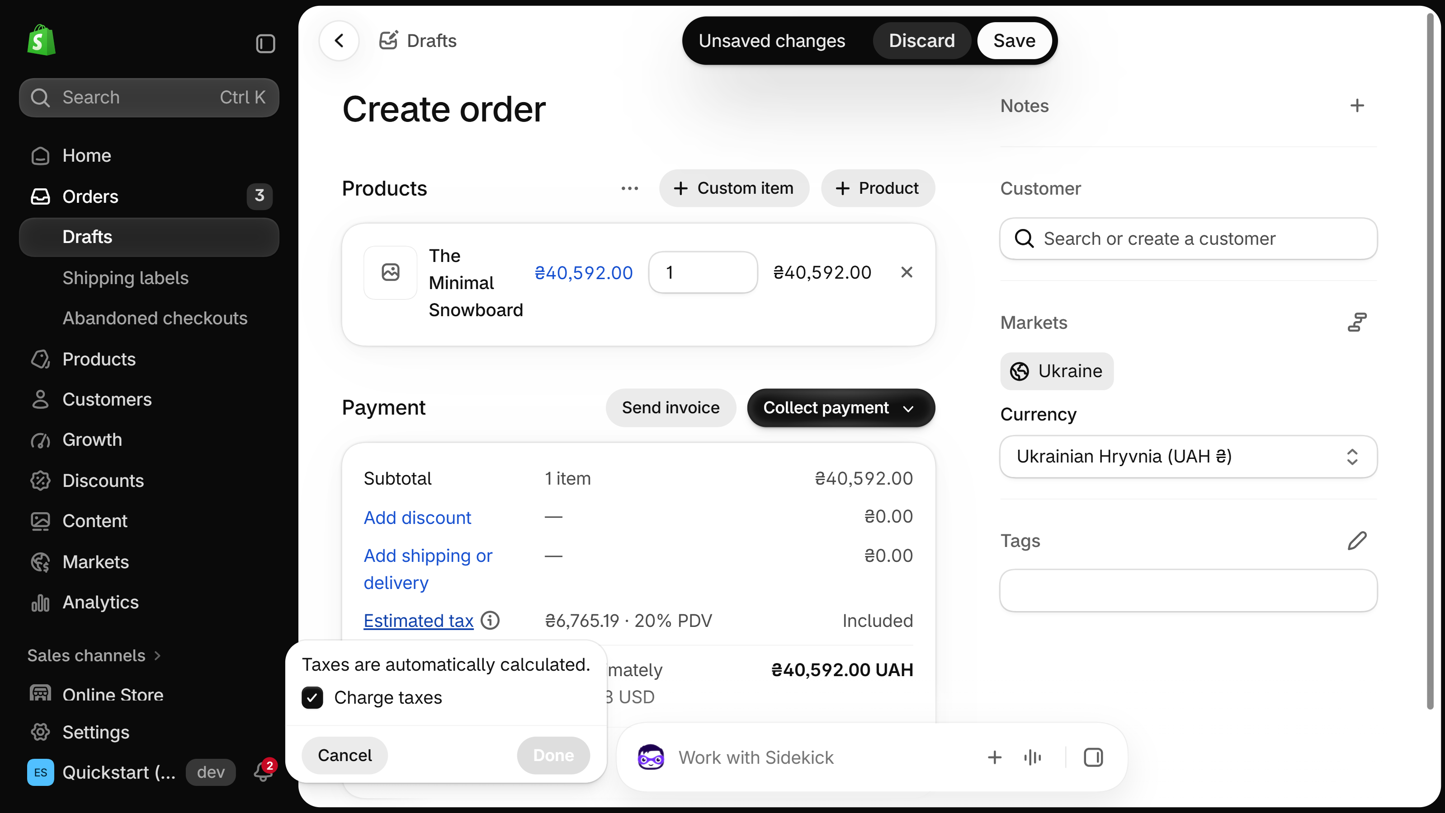Image resolution: width=1445 pixels, height=813 pixels.
Task: Go back using the back arrow button
Action: coord(339,40)
